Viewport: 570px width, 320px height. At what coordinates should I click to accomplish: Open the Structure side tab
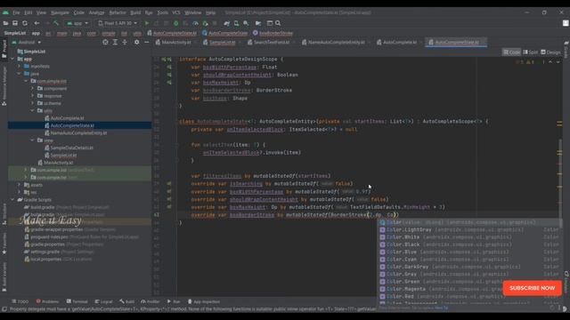(4, 214)
